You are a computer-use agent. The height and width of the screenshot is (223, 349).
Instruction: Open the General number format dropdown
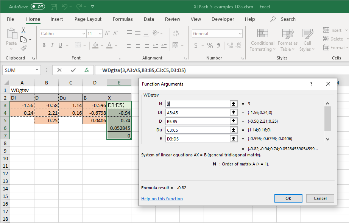(240, 34)
